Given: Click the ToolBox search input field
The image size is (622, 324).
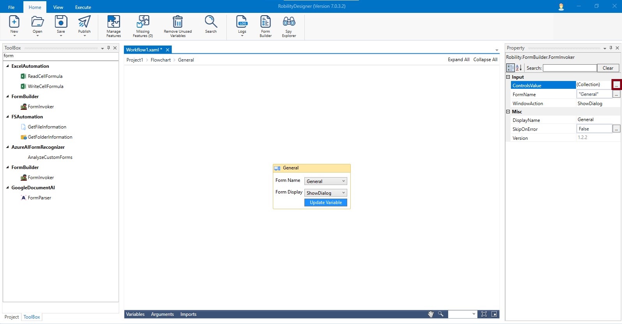Looking at the screenshot, I should point(60,56).
